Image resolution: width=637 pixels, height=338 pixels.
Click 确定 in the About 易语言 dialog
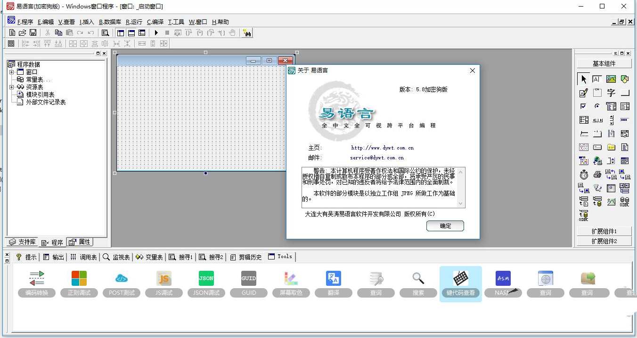[445, 226]
